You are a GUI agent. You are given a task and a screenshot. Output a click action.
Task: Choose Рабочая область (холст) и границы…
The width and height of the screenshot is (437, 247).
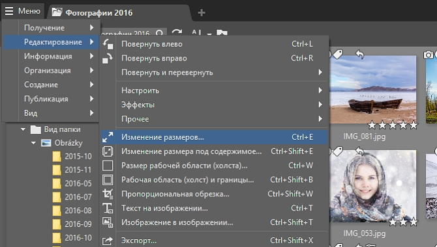point(214,180)
